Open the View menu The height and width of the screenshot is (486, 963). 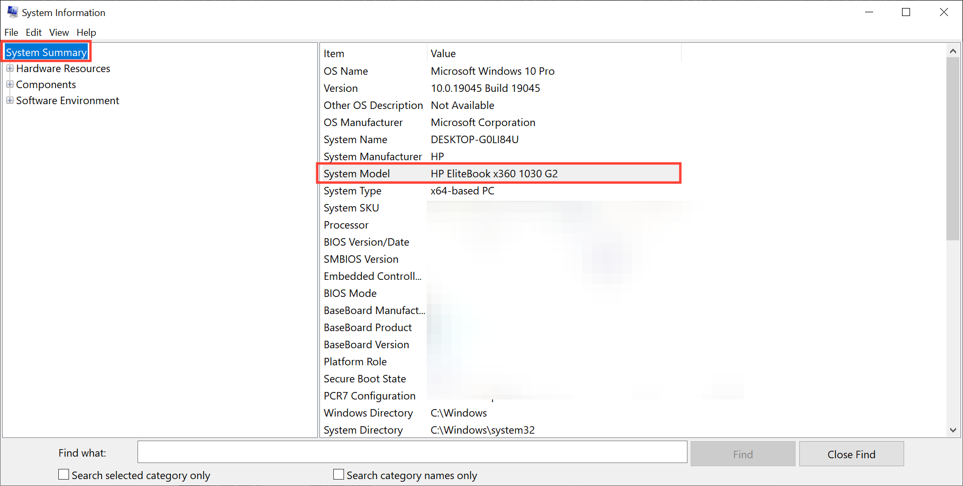(x=58, y=32)
